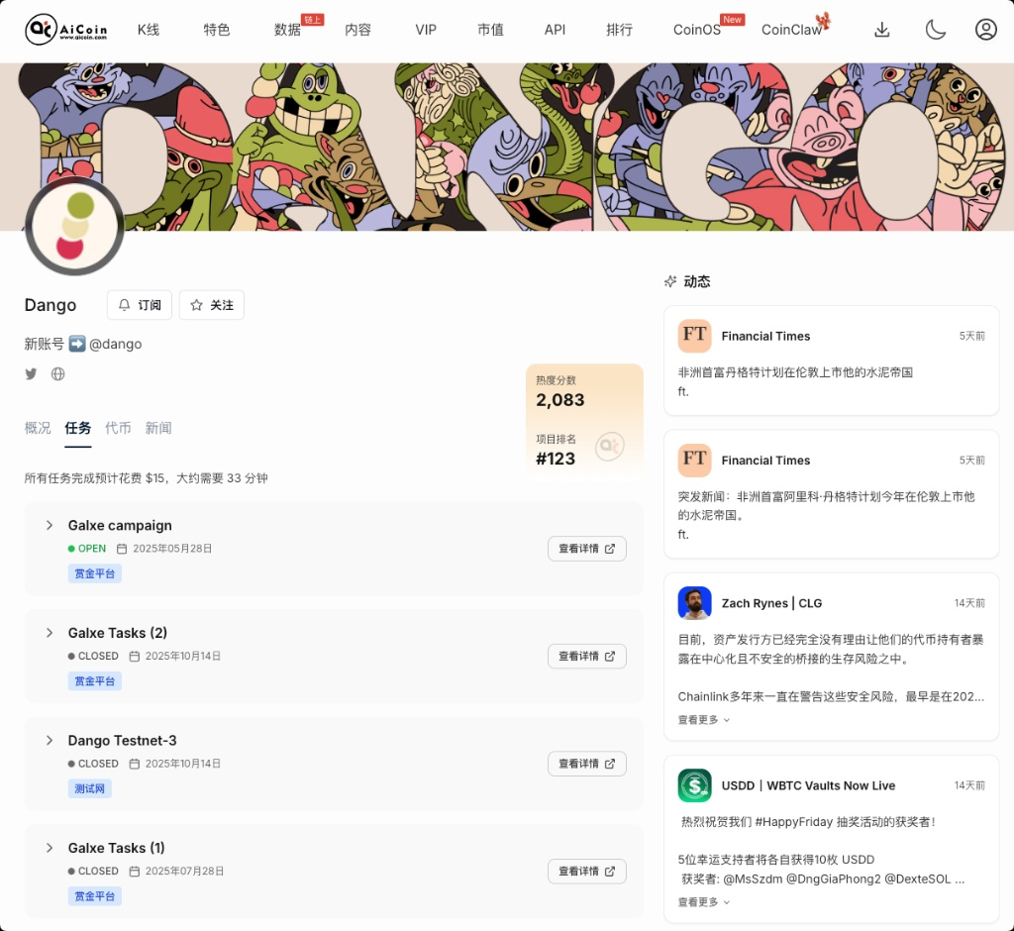Subscribe with the 订阅 bell button
Screen dimensions: 1014x931
tap(139, 305)
